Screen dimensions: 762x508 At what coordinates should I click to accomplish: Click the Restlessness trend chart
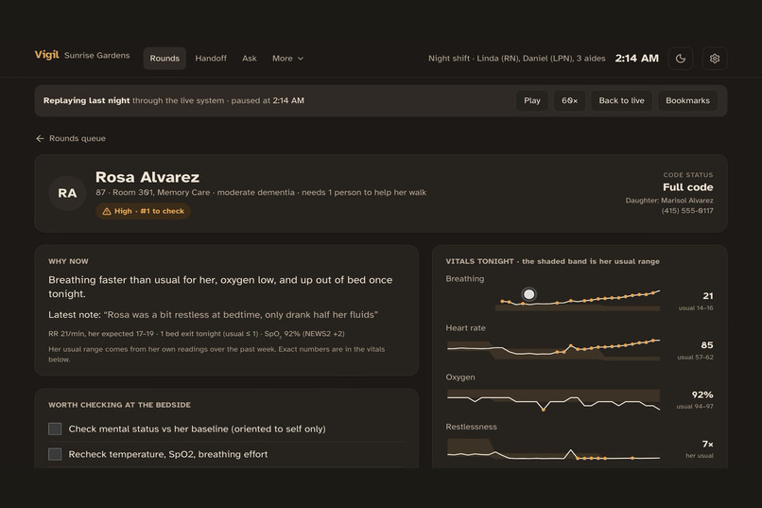point(553,450)
